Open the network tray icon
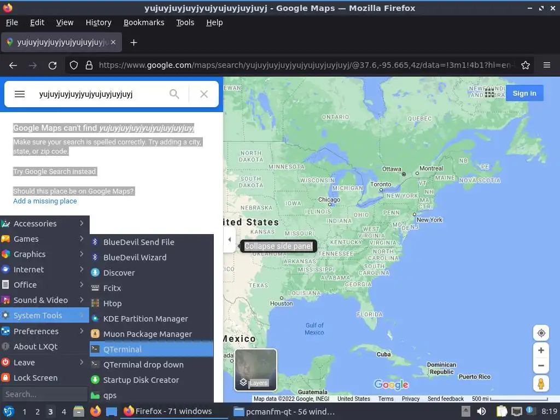Viewport: 560px width, 420px height. click(x=516, y=411)
